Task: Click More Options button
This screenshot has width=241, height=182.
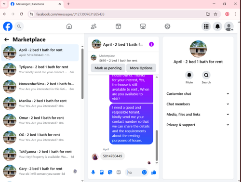Action: (141, 68)
